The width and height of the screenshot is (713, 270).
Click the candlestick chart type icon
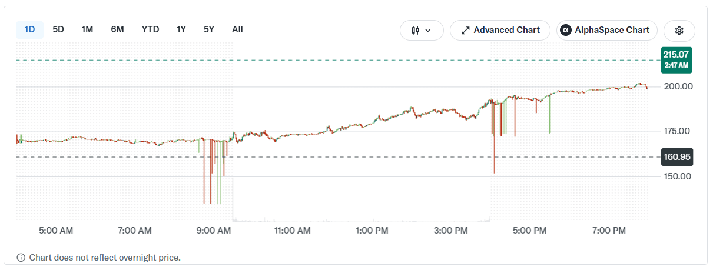click(x=416, y=30)
